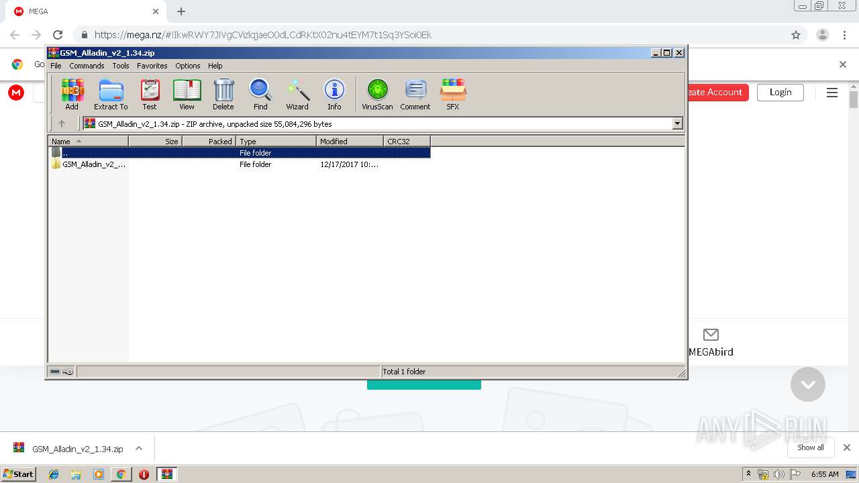This screenshot has width=859, height=483.
Task: Open the Help menu
Action: [x=215, y=66]
